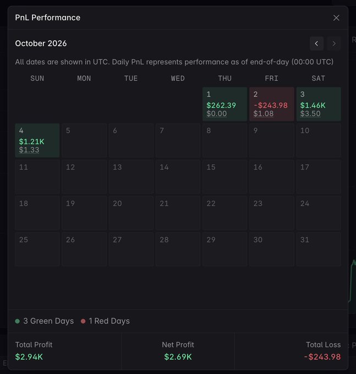Click the FRI column header
356x374 pixels.
pyautogui.click(x=271, y=79)
